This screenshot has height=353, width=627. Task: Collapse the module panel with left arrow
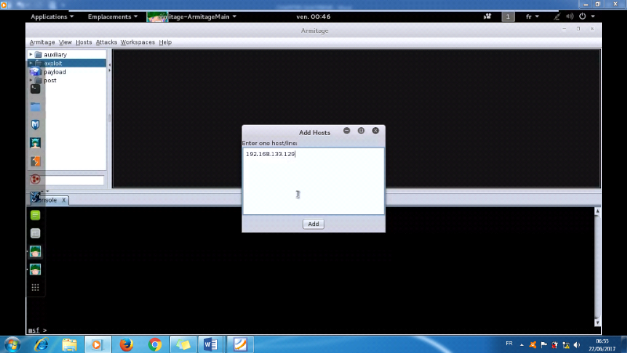[110, 64]
